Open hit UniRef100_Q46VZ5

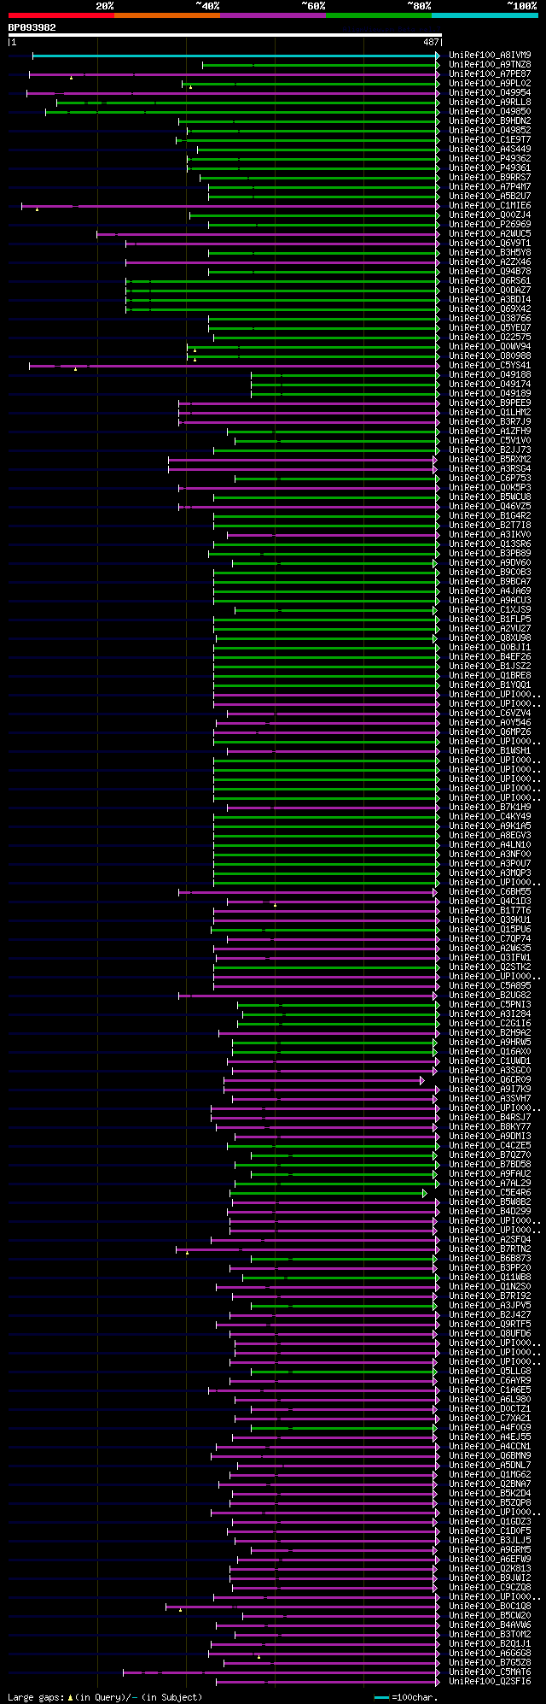coord(490,507)
